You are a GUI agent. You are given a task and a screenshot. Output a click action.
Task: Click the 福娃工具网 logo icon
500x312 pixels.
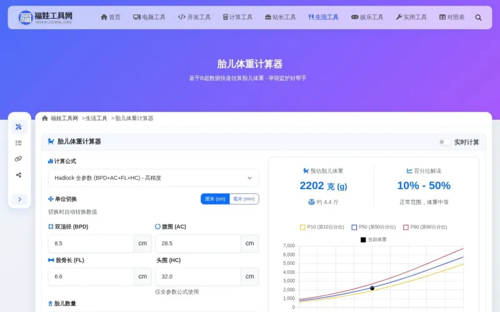coord(26,17)
